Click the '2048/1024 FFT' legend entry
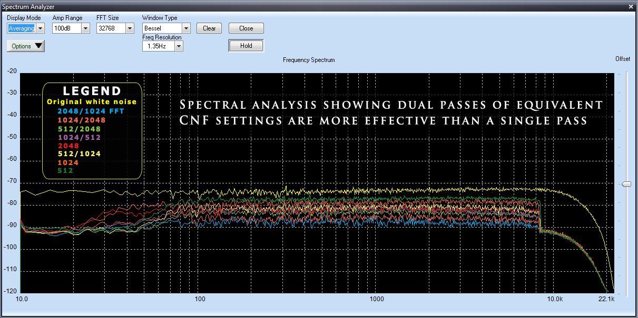Screen dimensions: 638x318 [91, 111]
